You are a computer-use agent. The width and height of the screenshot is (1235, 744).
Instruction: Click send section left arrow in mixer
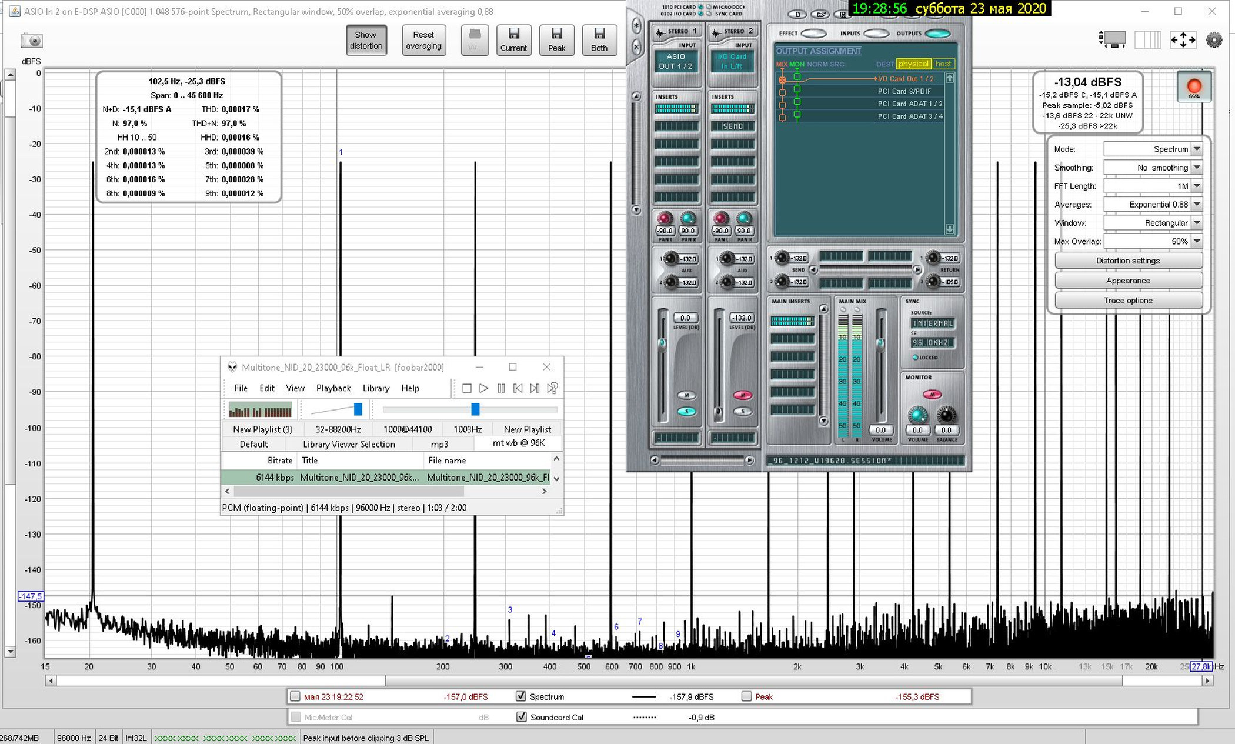click(x=813, y=270)
